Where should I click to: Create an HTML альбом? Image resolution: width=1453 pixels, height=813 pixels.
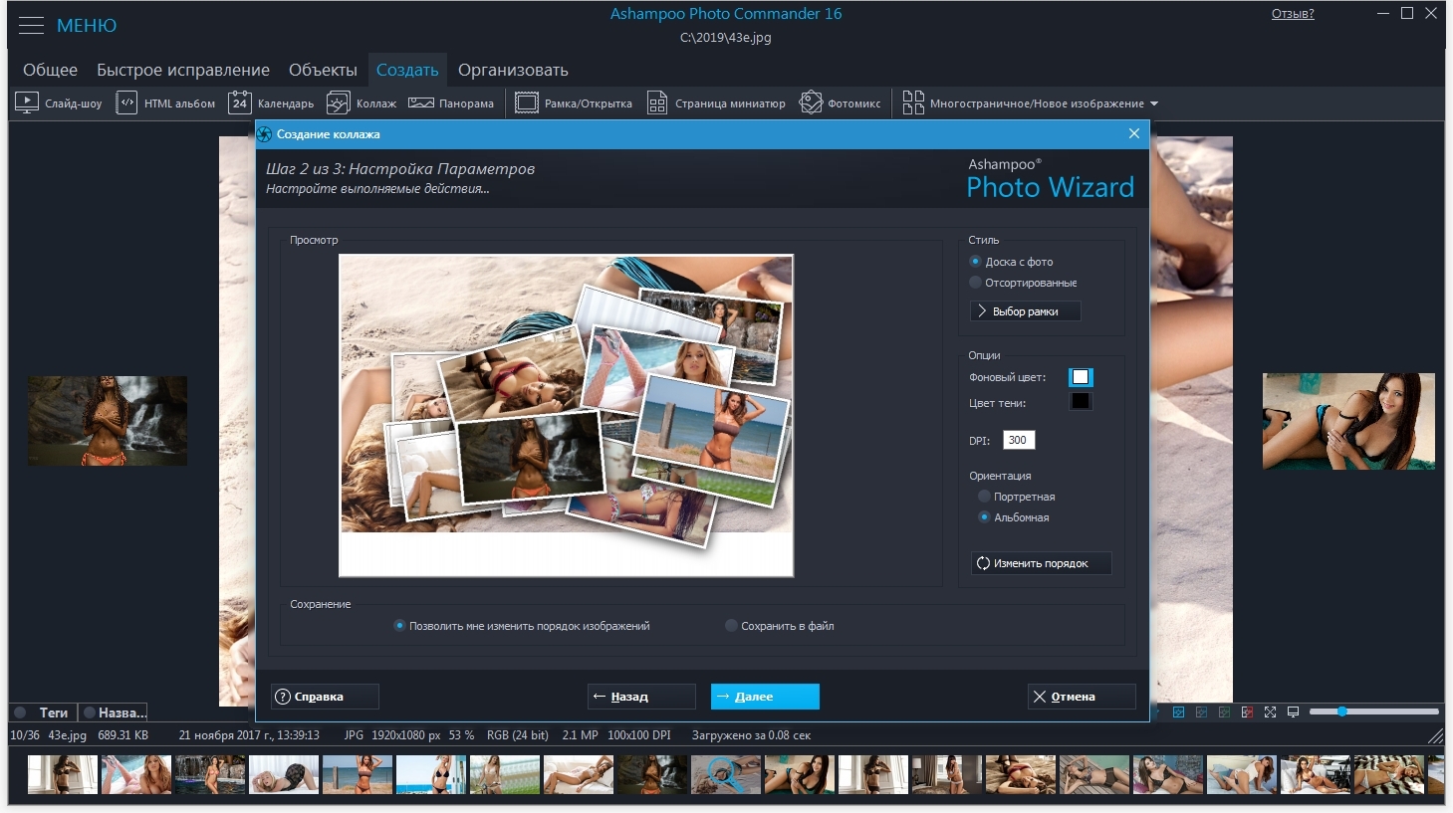165,102
